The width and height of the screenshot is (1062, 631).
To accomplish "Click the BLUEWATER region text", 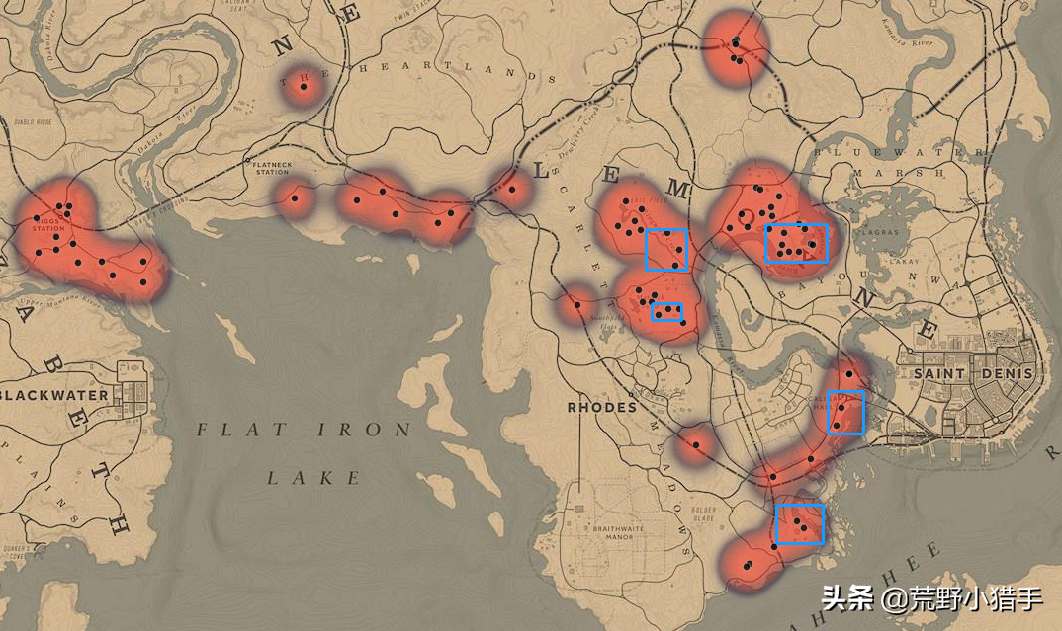I will tap(898, 153).
